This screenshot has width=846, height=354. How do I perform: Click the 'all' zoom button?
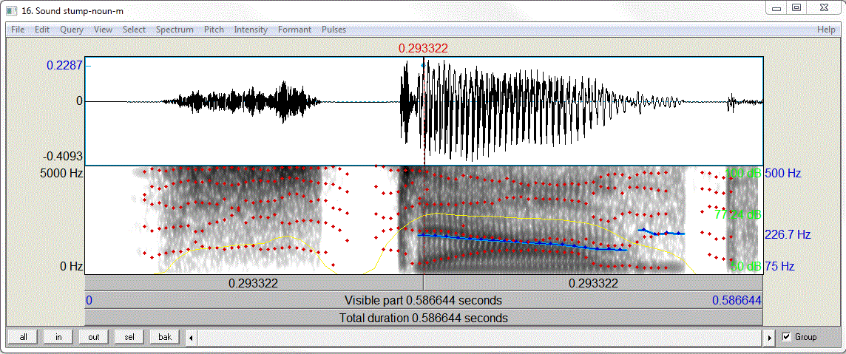[23, 337]
